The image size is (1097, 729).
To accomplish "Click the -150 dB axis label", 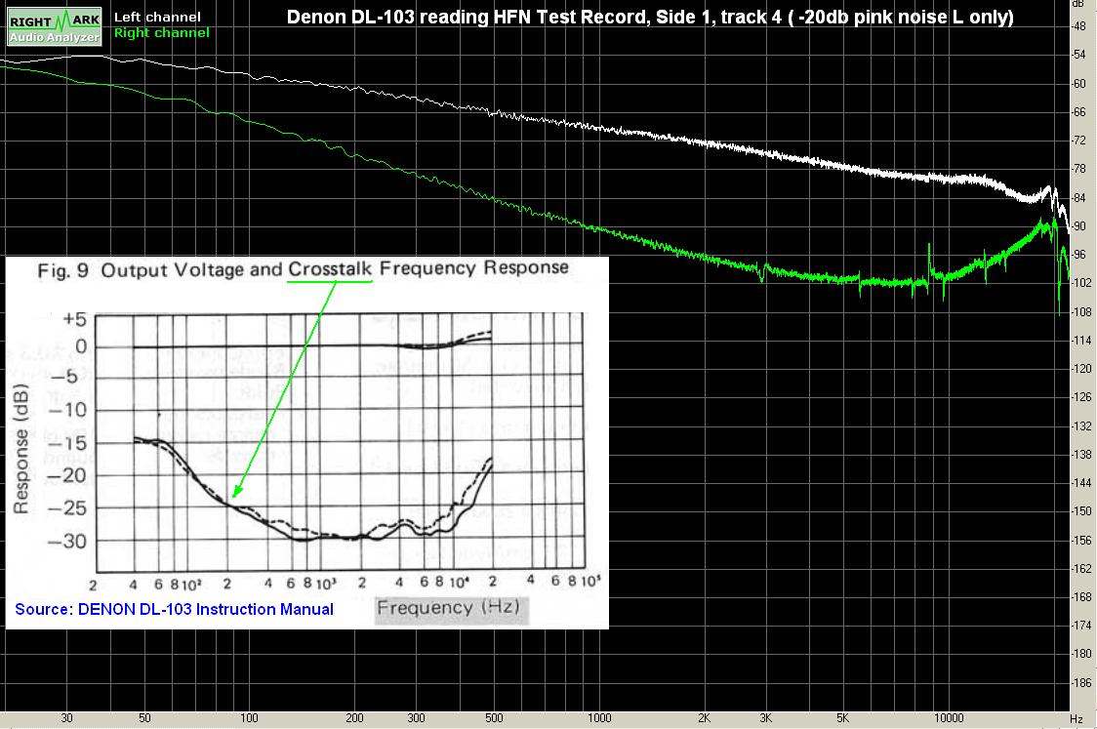I will [1081, 510].
